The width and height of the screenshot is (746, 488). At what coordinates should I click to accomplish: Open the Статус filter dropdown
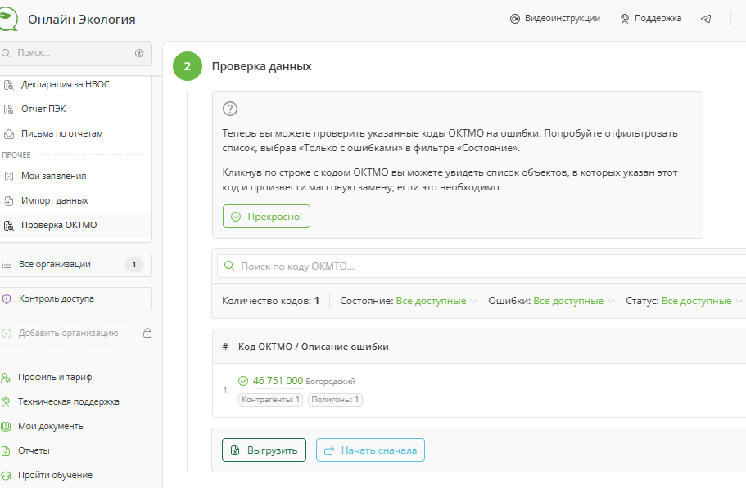click(x=701, y=301)
